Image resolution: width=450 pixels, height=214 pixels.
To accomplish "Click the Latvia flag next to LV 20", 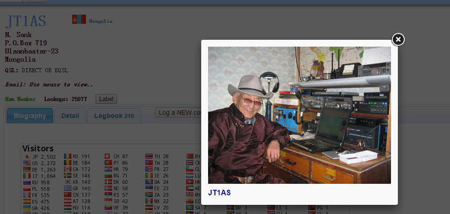I will pos(149,208).
